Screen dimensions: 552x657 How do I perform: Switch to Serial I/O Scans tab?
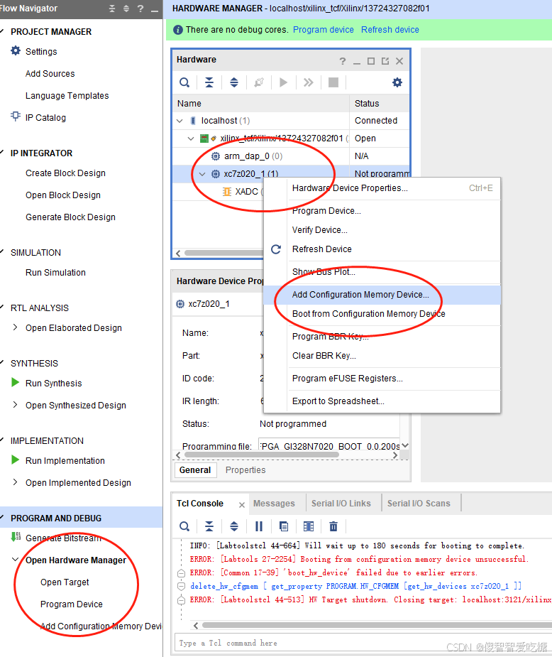[x=419, y=503]
